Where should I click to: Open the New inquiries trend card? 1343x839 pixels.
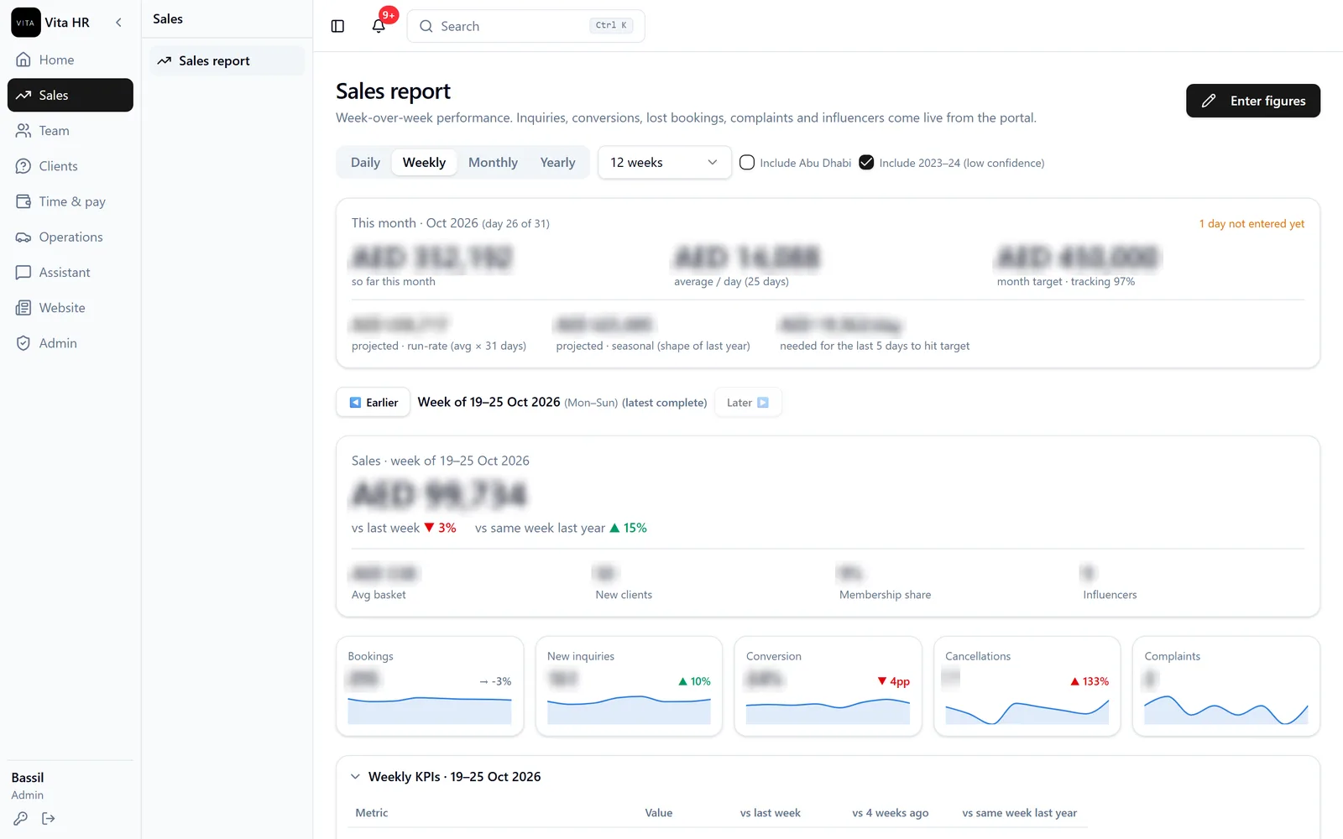(629, 686)
